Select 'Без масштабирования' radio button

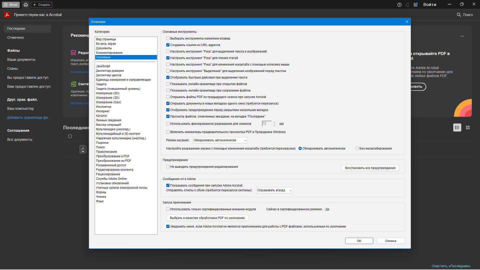click(x=357, y=148)
